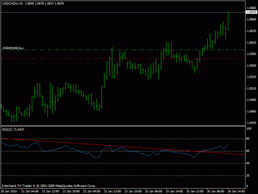Click the 25 Jan 14:00 time label

click(174, 192)
